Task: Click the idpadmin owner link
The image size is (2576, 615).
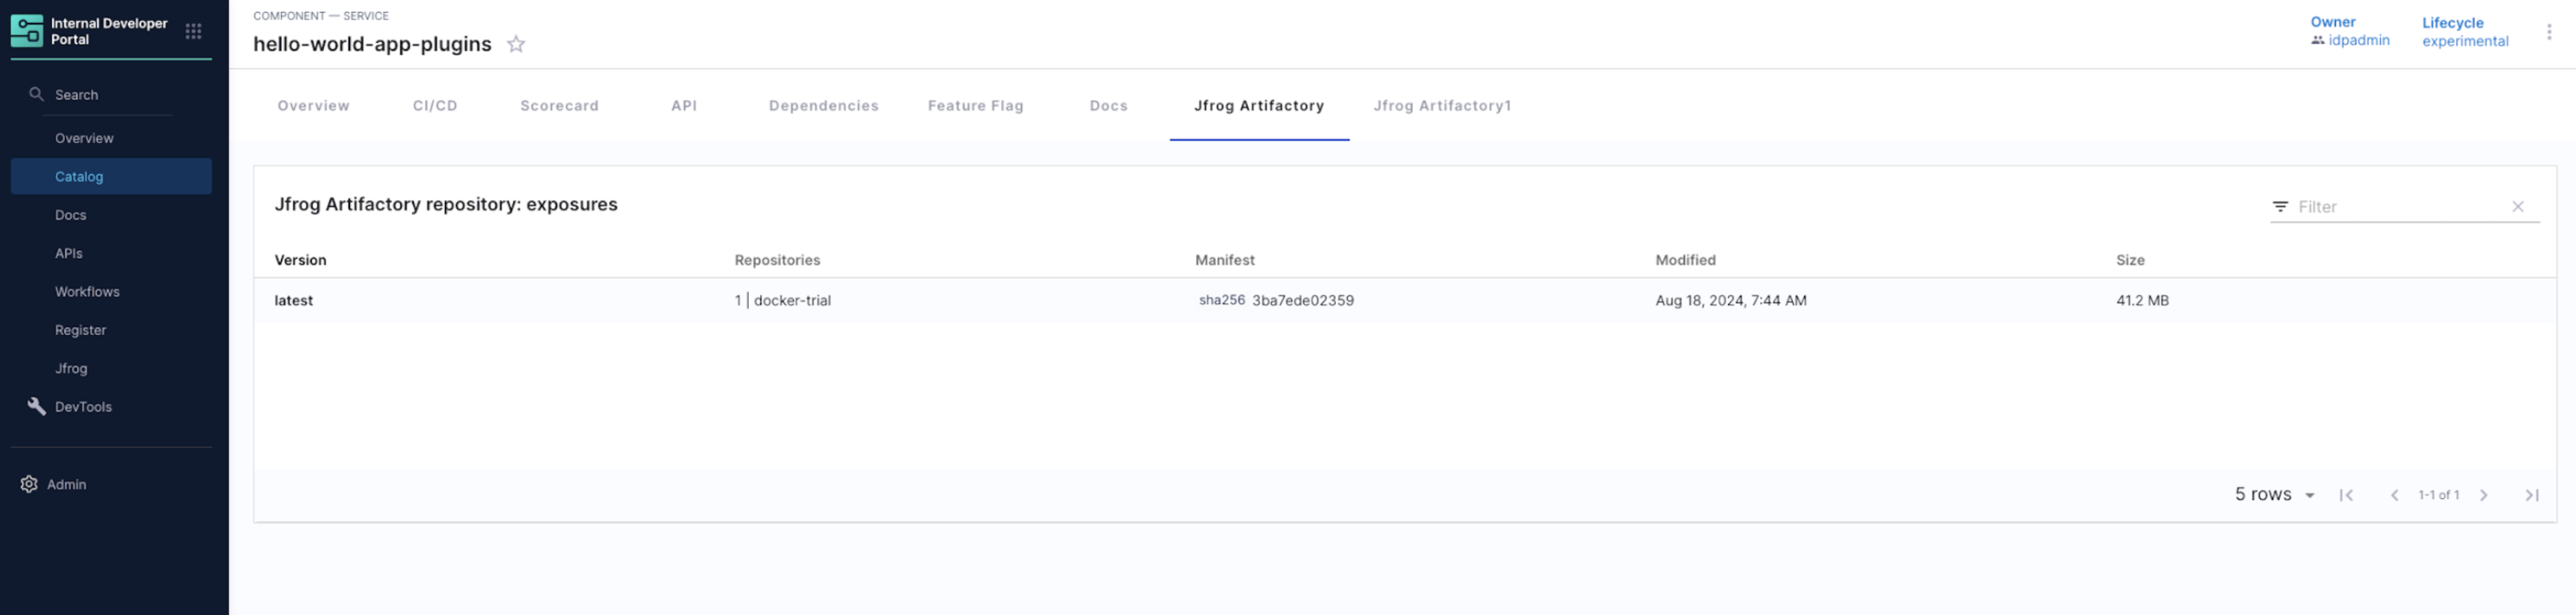Action: [2358, 41]
